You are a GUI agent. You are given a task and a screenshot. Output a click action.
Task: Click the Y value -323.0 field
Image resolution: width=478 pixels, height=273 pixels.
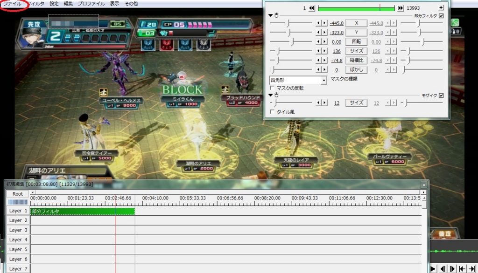[337, 33]
